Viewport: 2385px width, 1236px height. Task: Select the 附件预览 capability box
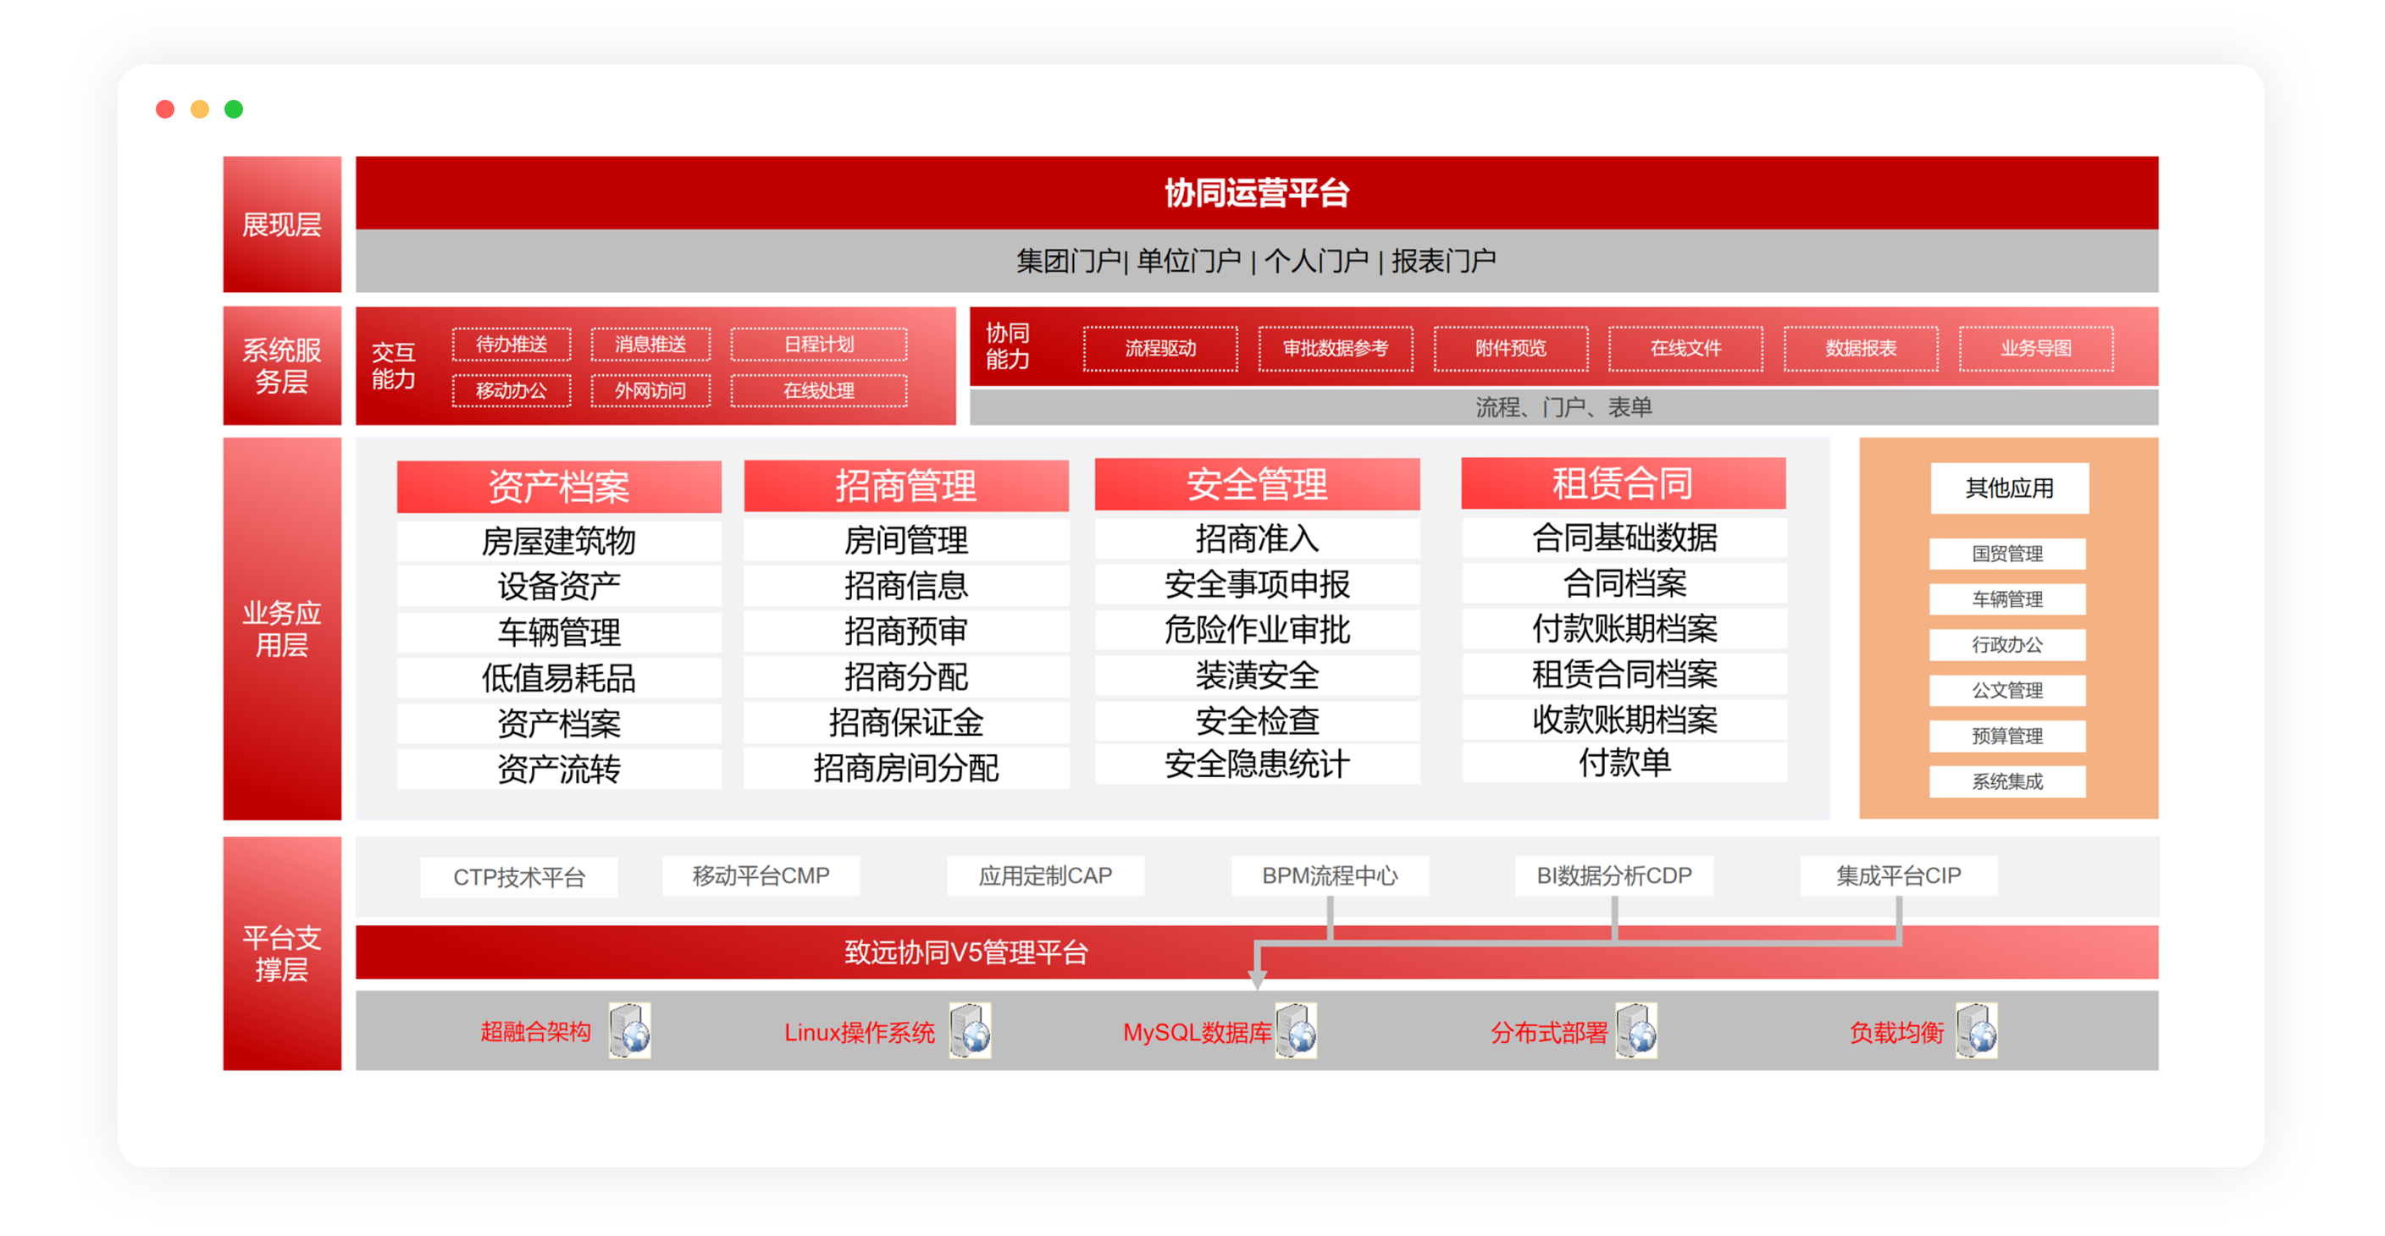click(1511, 349)
